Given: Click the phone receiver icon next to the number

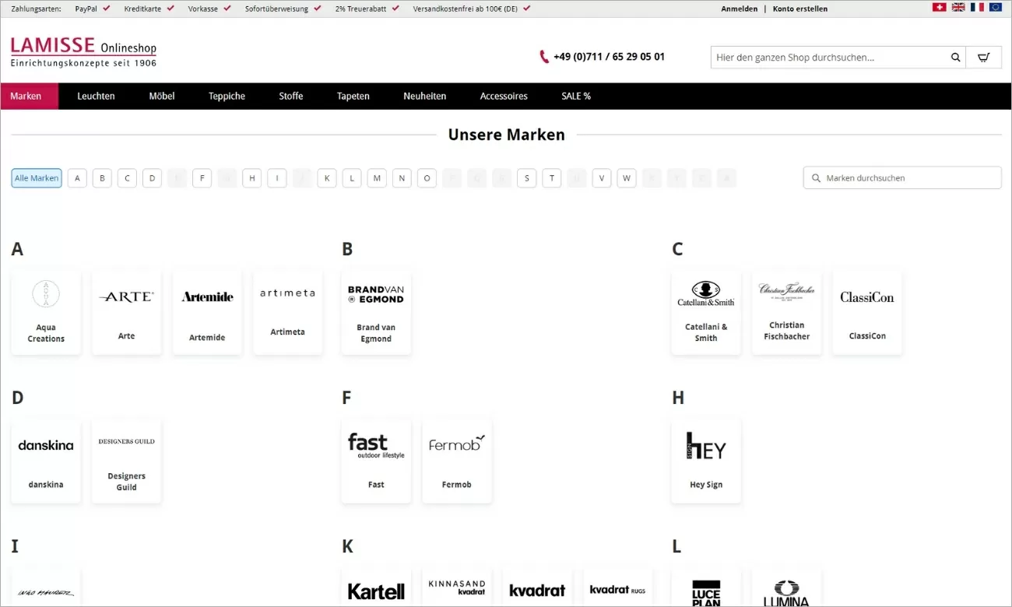Looking at the screenshot, I should coord(543,56).
